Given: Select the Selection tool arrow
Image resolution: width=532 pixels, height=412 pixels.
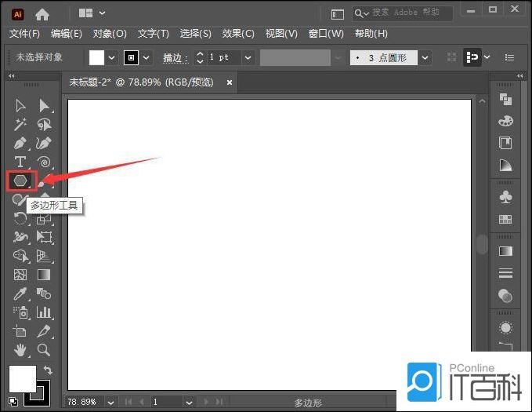Looking at the screenshot, I should (20, 106).
